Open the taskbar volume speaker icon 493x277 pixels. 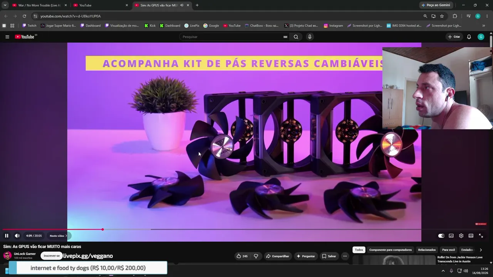click(x=466, y=271)
